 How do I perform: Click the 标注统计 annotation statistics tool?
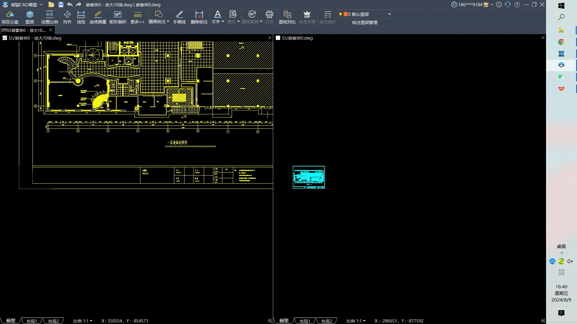(328, 17)
